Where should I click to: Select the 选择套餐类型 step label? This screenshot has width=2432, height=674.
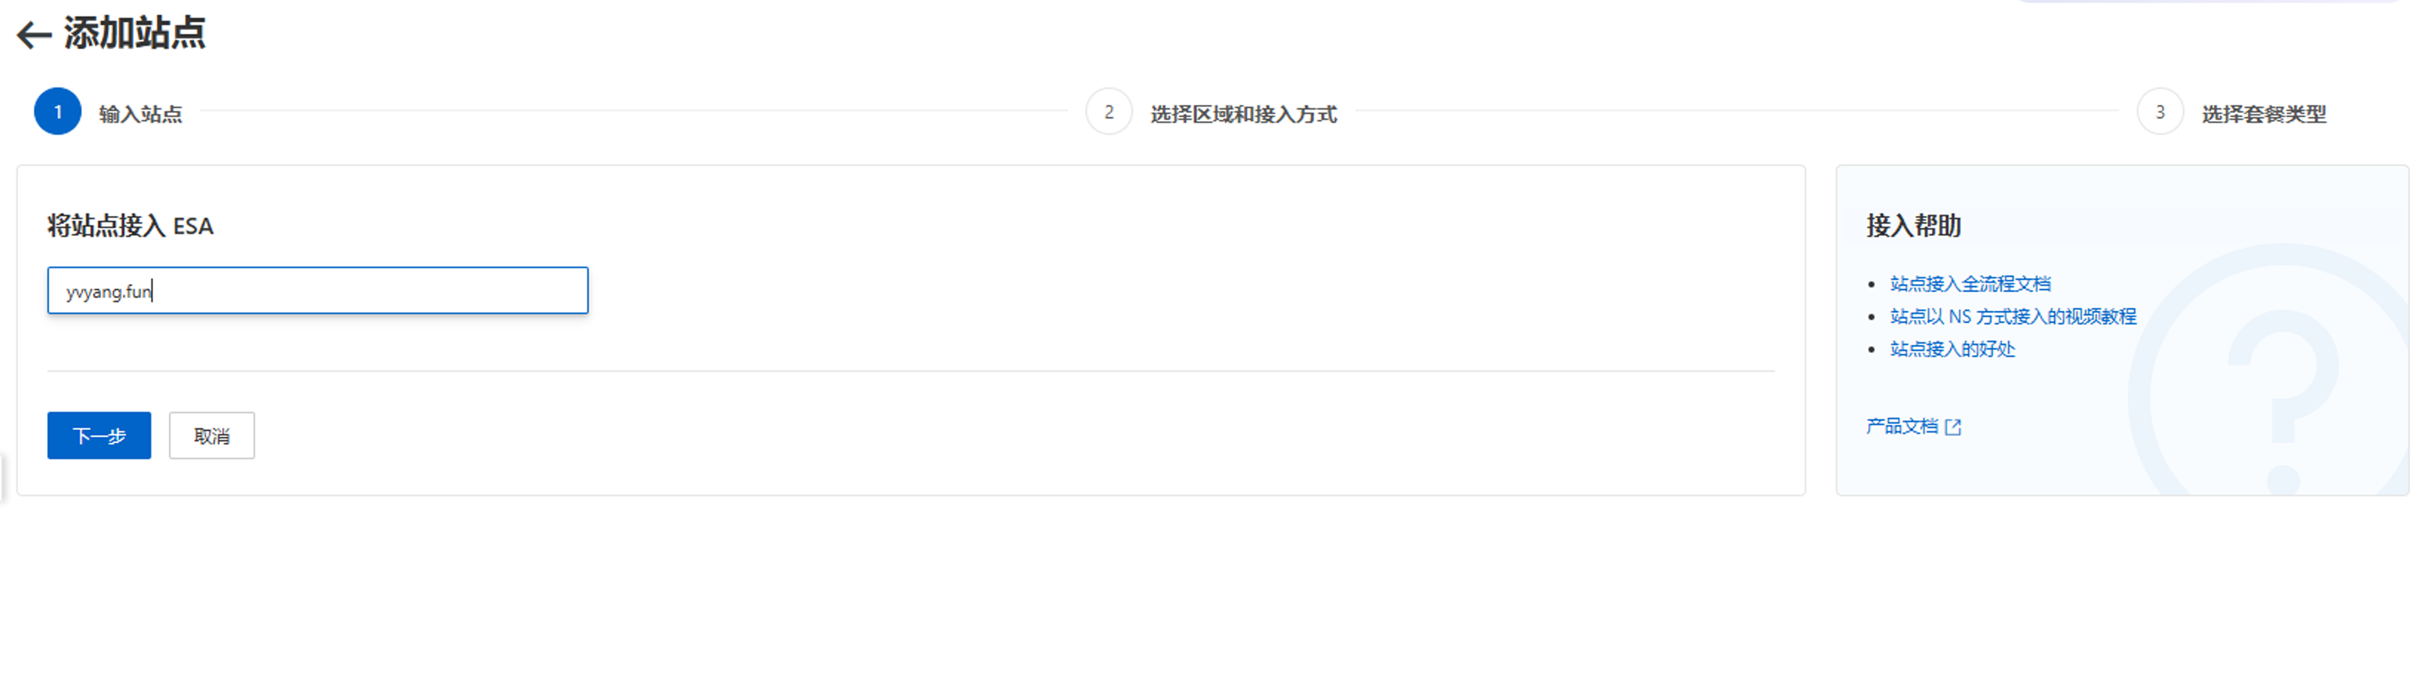[2264, 114]
